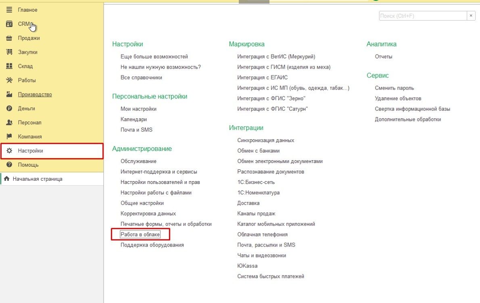Click the CRM contact card icon
Screen dimensions: 480x303
pyautogui.click(x=9, y=24)
